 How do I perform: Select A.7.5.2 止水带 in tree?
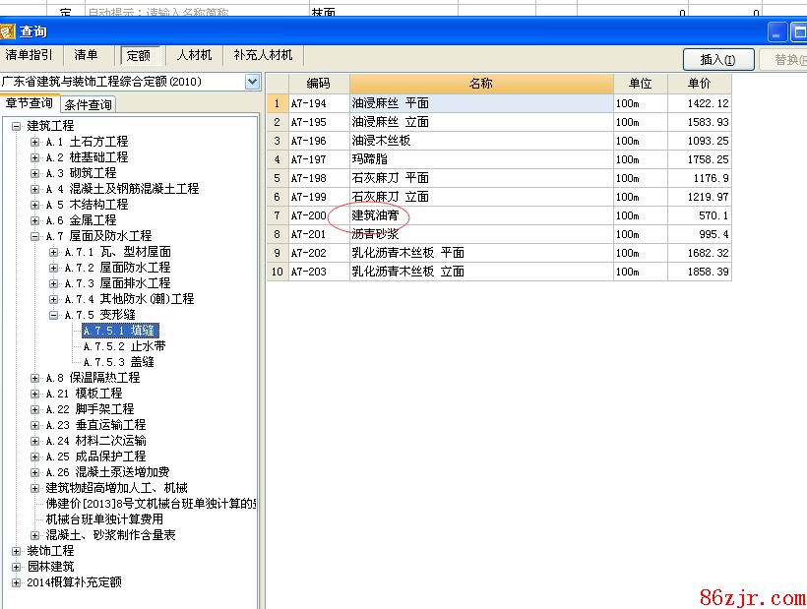[x=124, y=346]
